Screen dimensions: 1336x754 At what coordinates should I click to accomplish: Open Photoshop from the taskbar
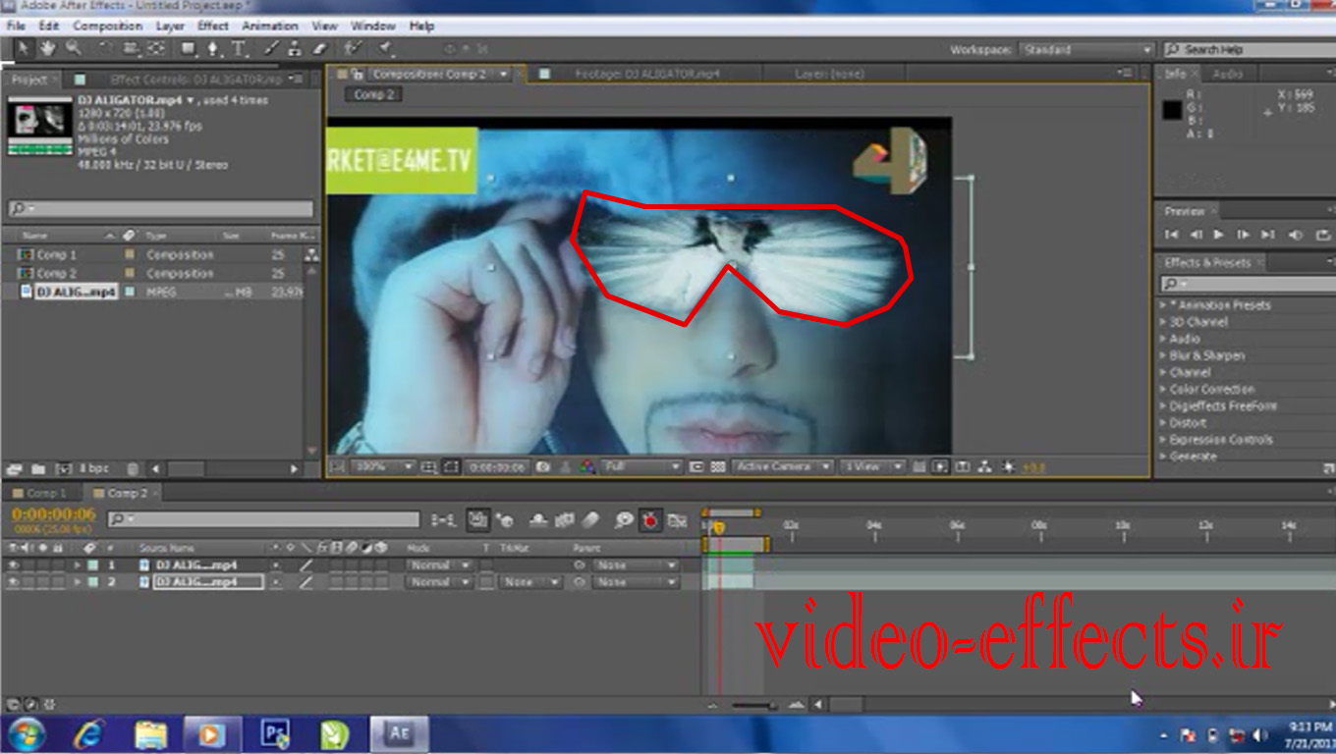(275, 733)
